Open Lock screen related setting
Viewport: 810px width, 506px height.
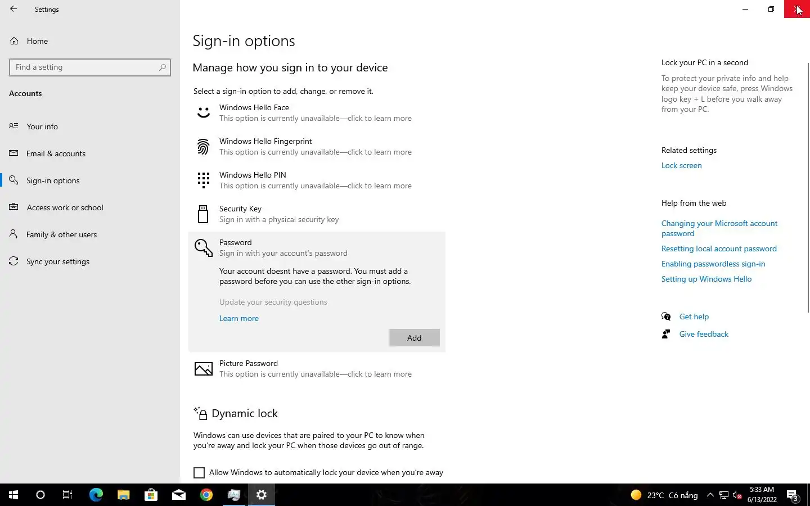681,165
